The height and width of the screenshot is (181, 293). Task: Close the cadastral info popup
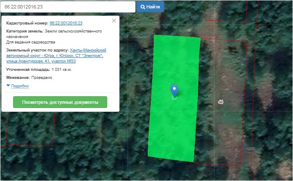pos(114,21)
